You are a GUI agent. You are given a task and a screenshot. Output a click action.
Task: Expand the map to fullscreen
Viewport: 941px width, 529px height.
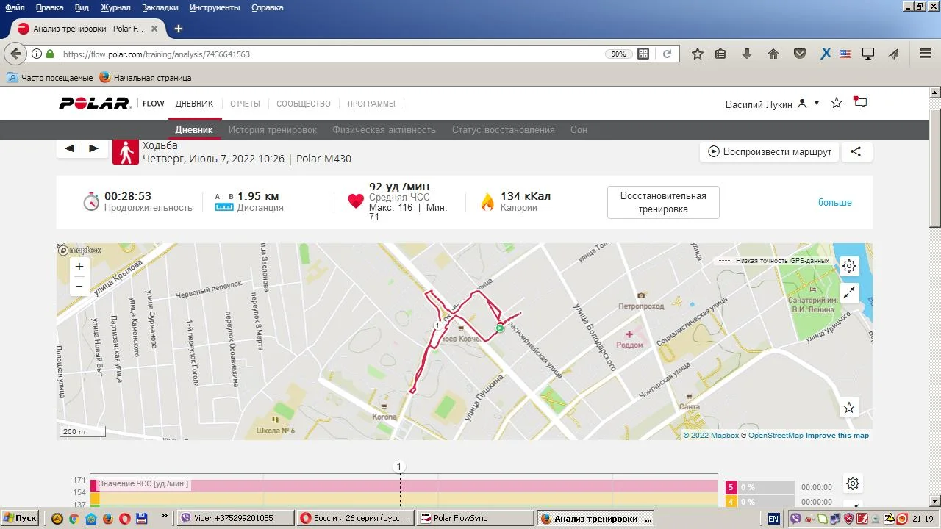(x=849, y=292)
